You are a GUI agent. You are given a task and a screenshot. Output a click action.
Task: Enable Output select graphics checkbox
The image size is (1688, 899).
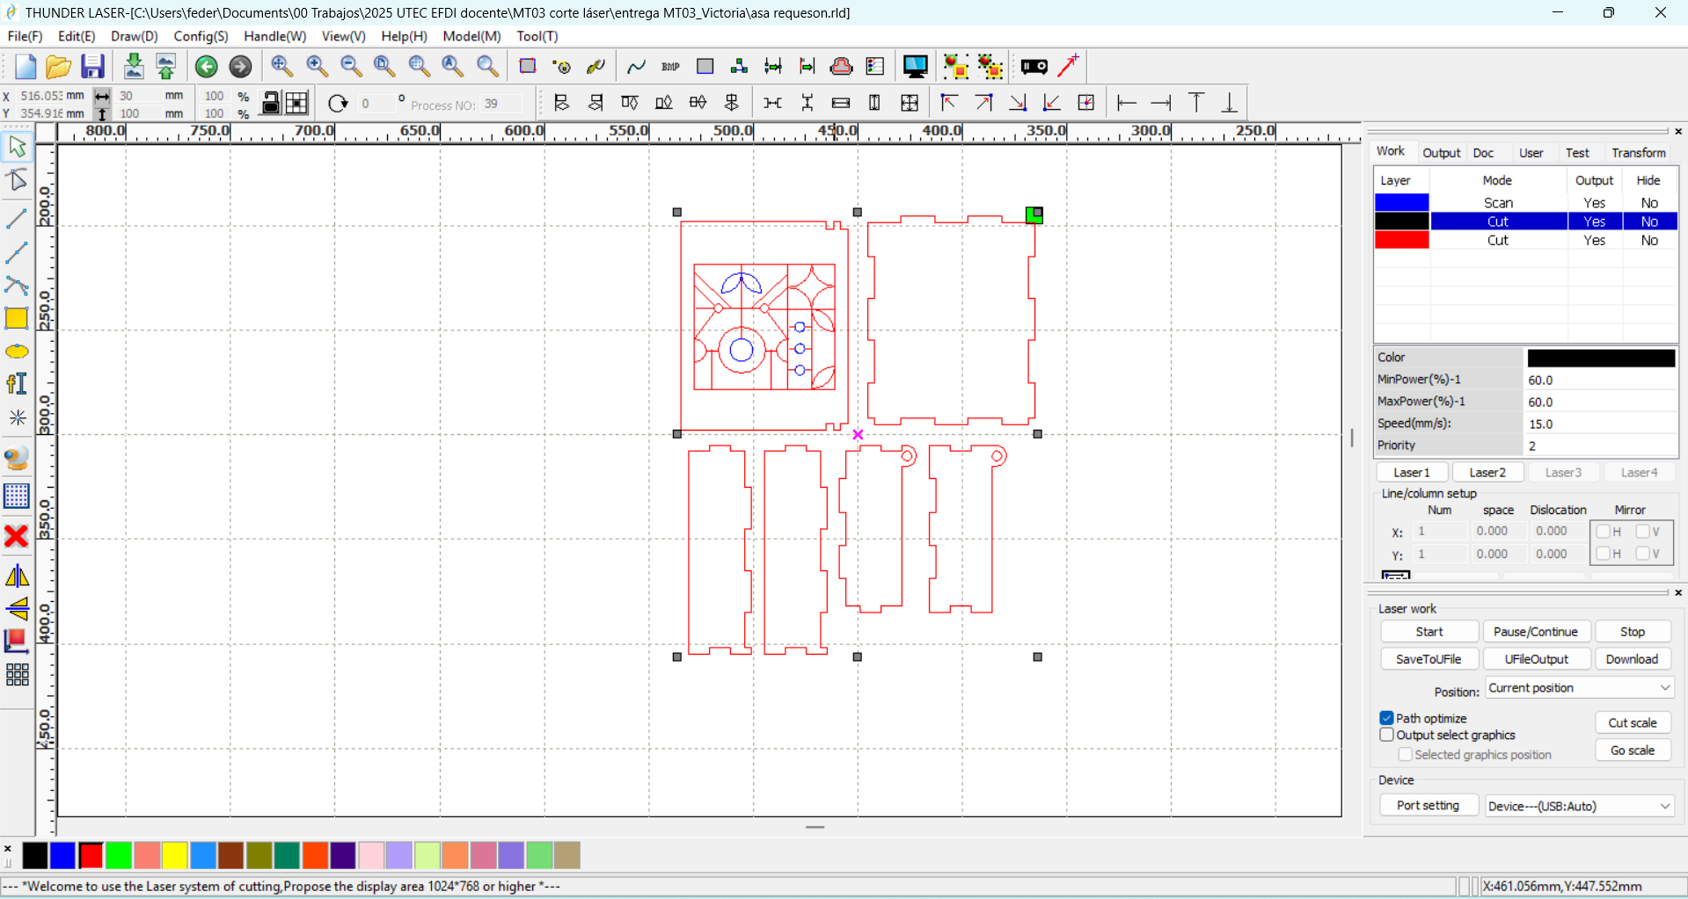(1387, 735)
